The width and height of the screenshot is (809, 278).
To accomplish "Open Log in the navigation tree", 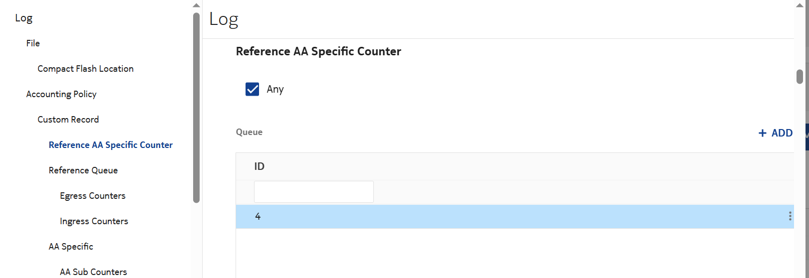I will tap(24, 18).
